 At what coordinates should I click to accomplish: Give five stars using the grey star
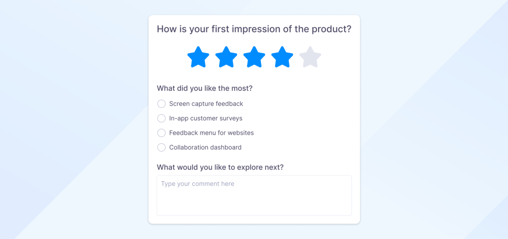[x=310, y=58]
